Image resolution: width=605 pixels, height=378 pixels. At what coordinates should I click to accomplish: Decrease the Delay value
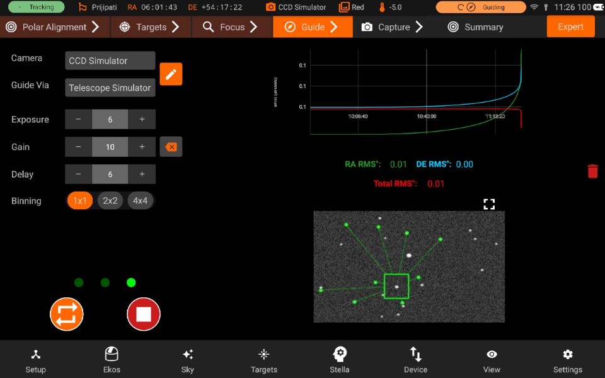pos(78,174)
